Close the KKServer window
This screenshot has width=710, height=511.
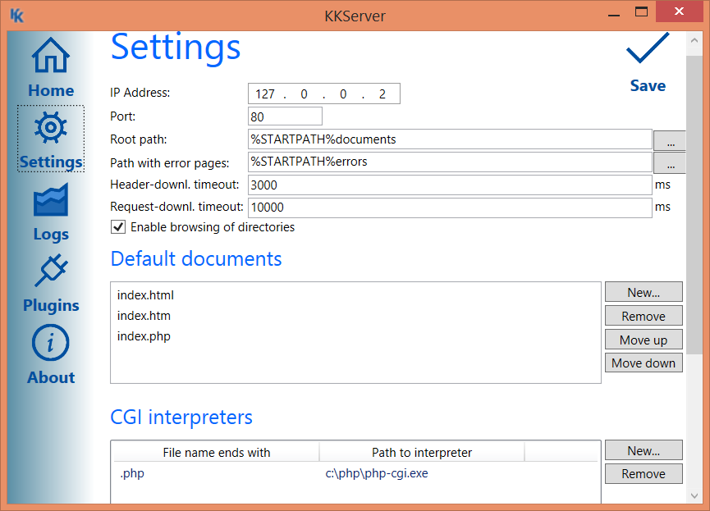tap(679, 11)
